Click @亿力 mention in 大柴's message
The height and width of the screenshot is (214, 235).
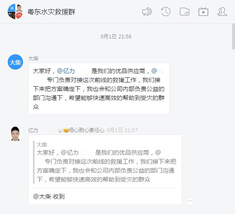tap(66, 71)
